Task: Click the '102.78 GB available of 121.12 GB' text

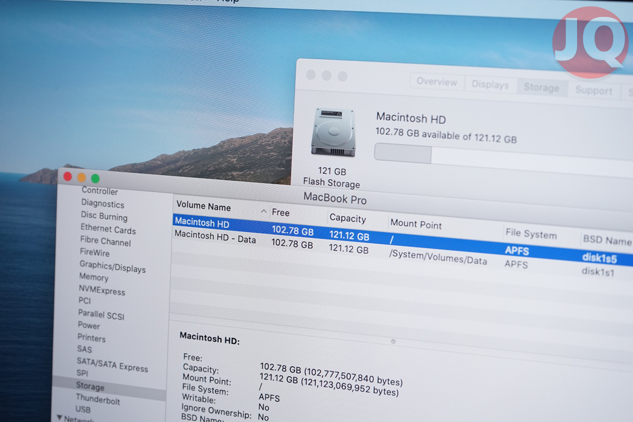Action: (446, 135)
